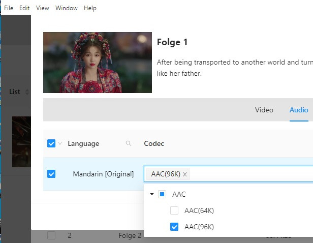Image resolution: width=313 pixels, height=243 pixels.
Task: Uncheck the Mandarin [Original] row checkbox
Action: tap(51, 174)
